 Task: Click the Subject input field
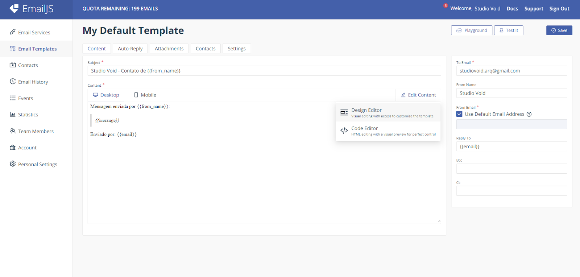[264, 71]
